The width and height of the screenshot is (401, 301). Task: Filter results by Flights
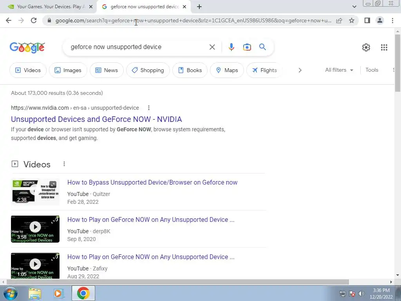coord(264,70)
